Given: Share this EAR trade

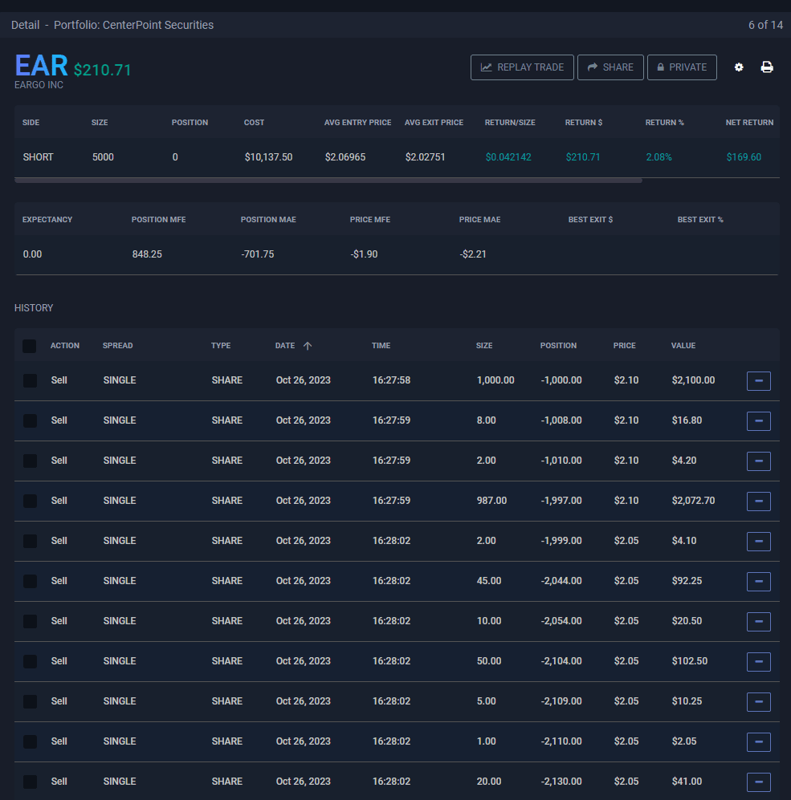Looking at the screenshot, I should (610, 67).
